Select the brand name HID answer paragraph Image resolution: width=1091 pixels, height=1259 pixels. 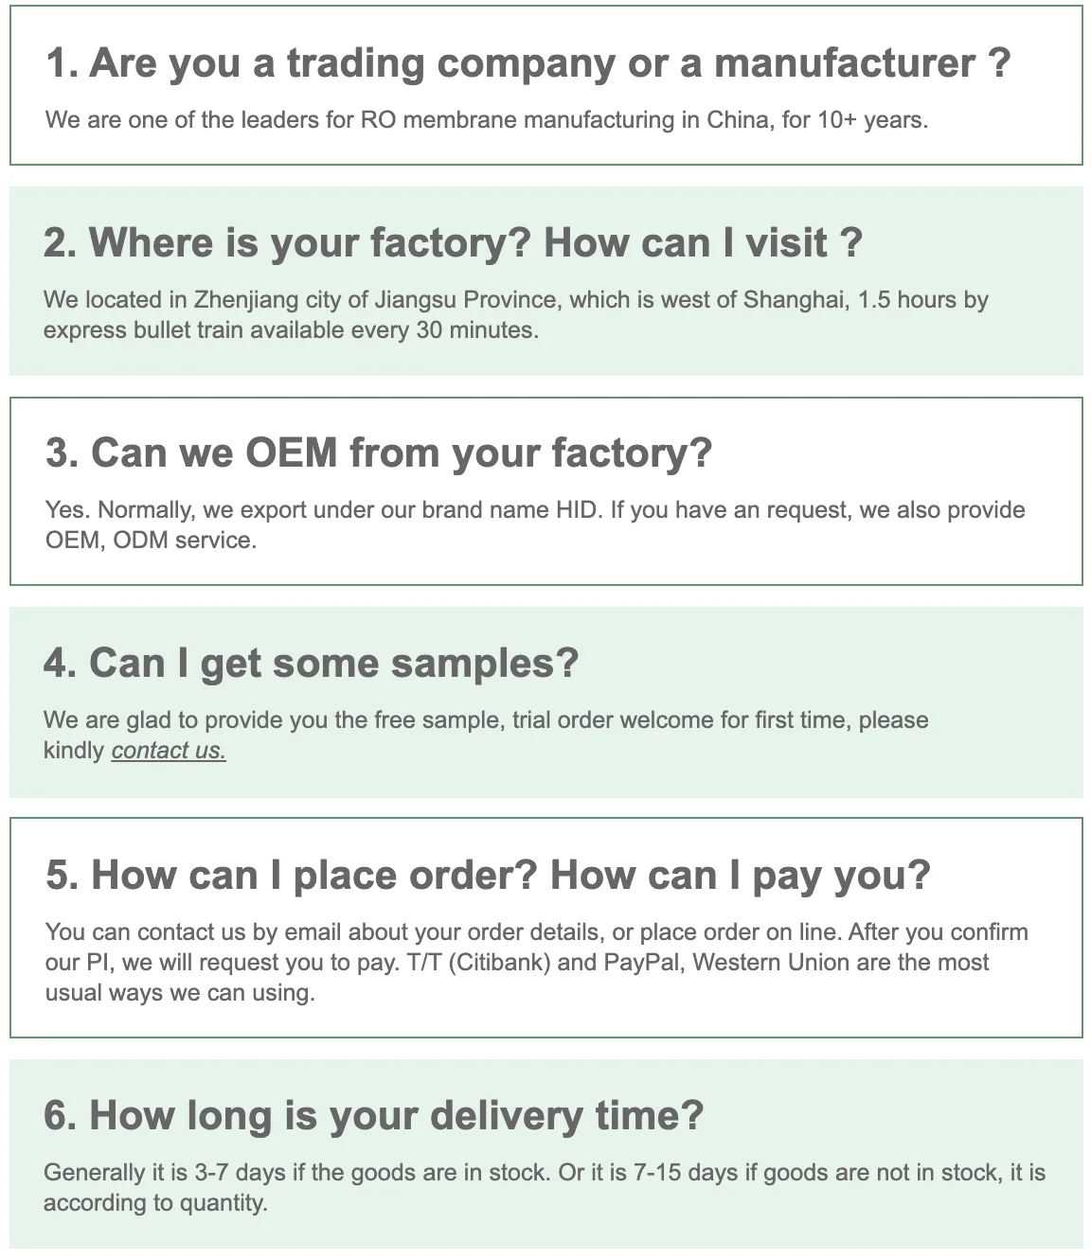tap(535, 525)
